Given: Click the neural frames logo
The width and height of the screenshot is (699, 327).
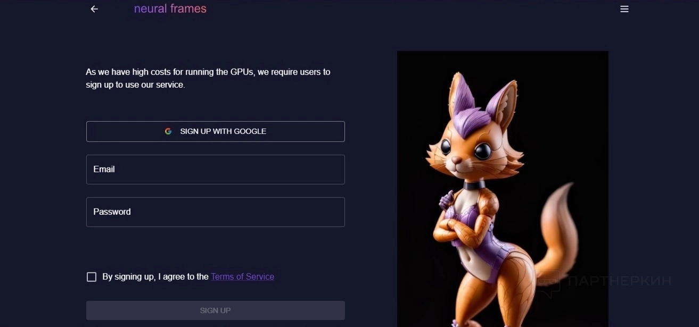Looking at the screenshot, I should coord(170,9).
